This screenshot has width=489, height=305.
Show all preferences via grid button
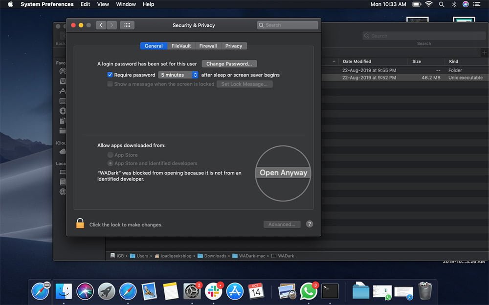pyautogui.click(x=127, y=25)
